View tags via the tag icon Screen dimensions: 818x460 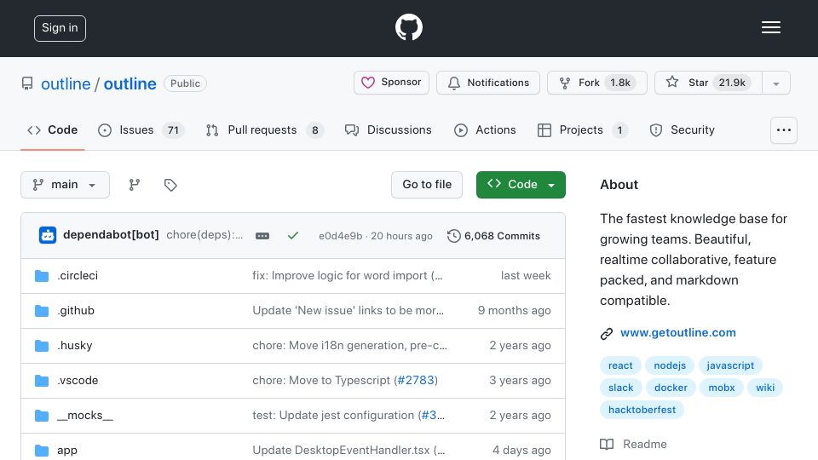click(x=170, y=185)
